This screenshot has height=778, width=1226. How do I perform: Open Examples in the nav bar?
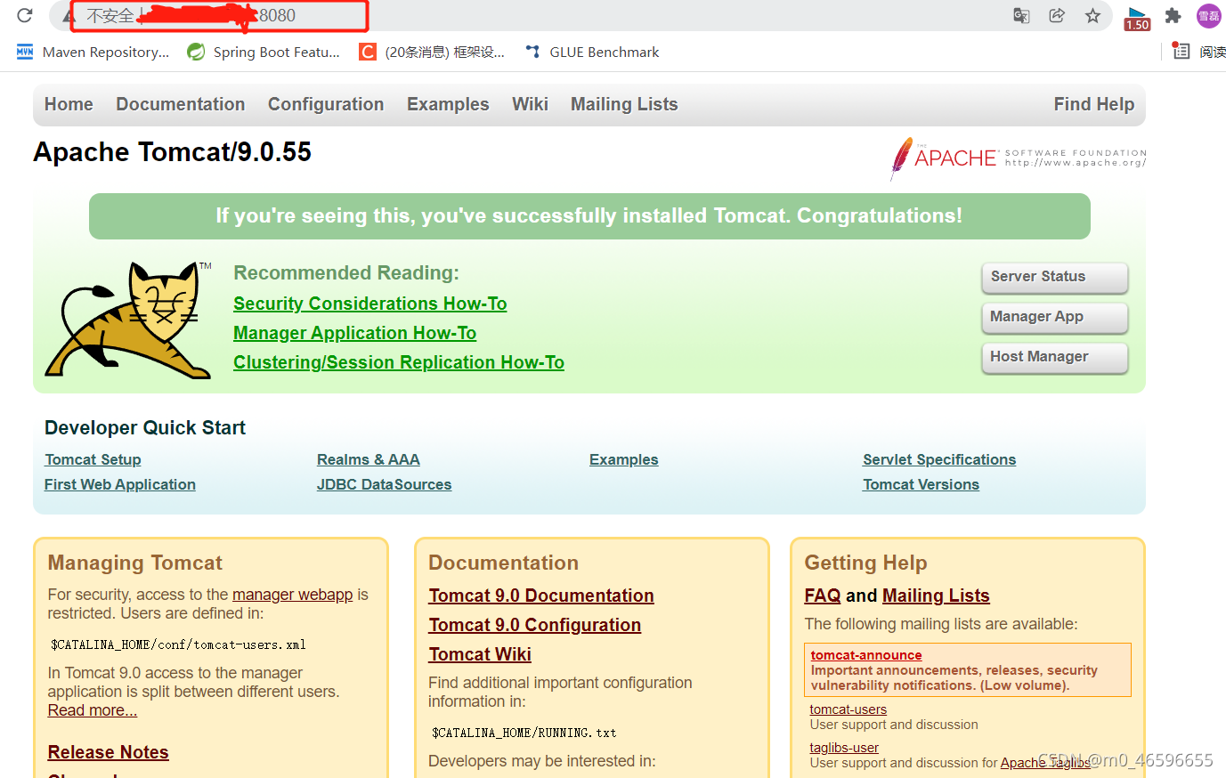448,104
